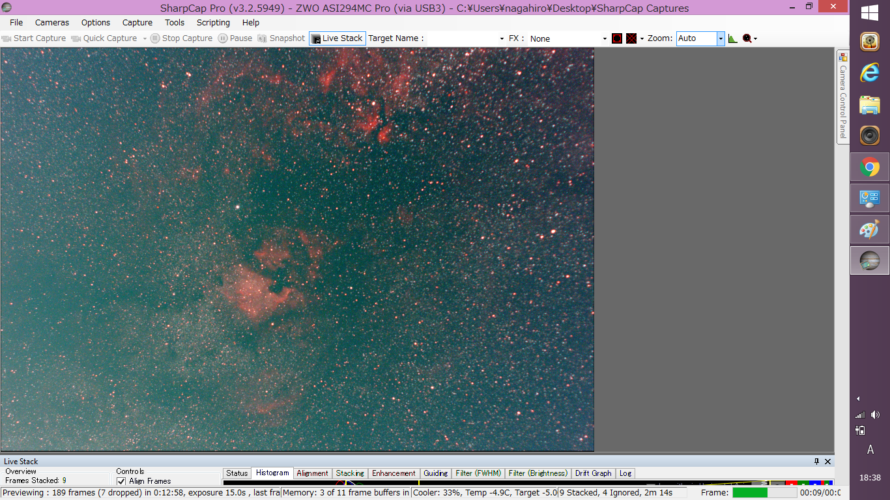Click the Memory frame buffers status text
This screenshot has height=500, width=890.
click(346, 493)
